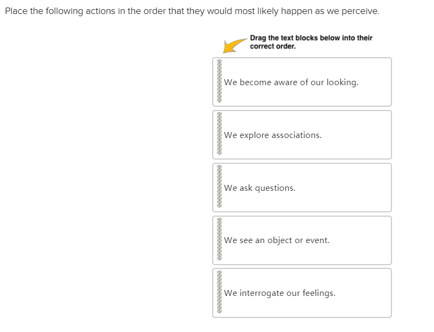Select the 'We interrogate our feelings' block

tap(302, 293)
